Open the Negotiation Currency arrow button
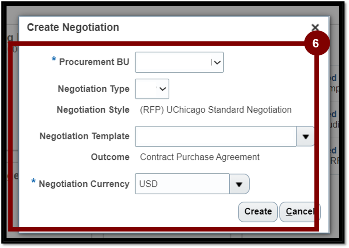The width and height of the screenshot is (349, 248). 239,184
